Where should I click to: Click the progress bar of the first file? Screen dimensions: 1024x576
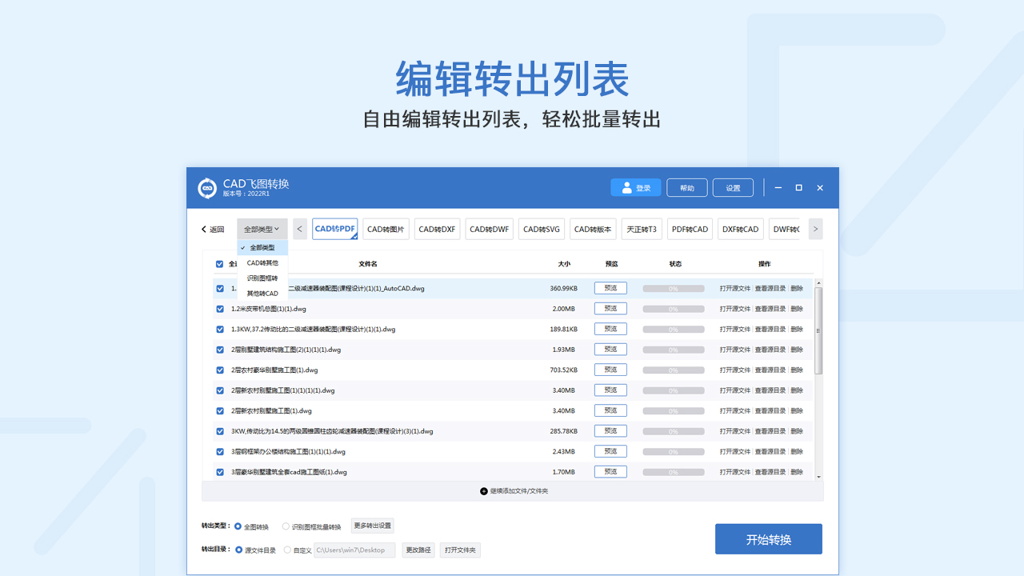coord(673,287)
